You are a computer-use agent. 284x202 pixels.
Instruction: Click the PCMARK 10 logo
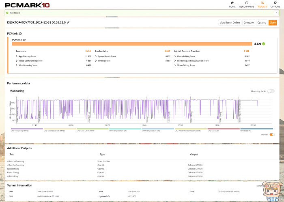click(27, 5)
